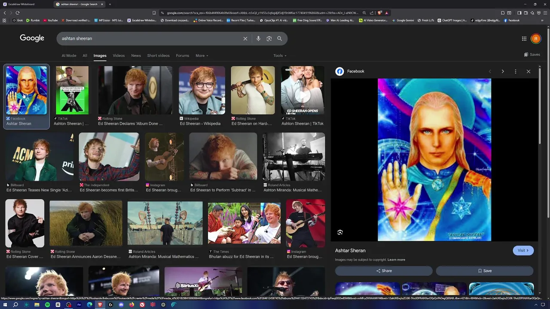This screenshot has height=309, width=550.
Task: Click the Share button
Action: click(384, 271)
